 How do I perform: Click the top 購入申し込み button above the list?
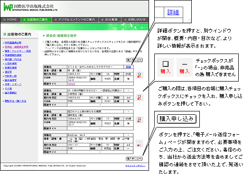point(134,60)
